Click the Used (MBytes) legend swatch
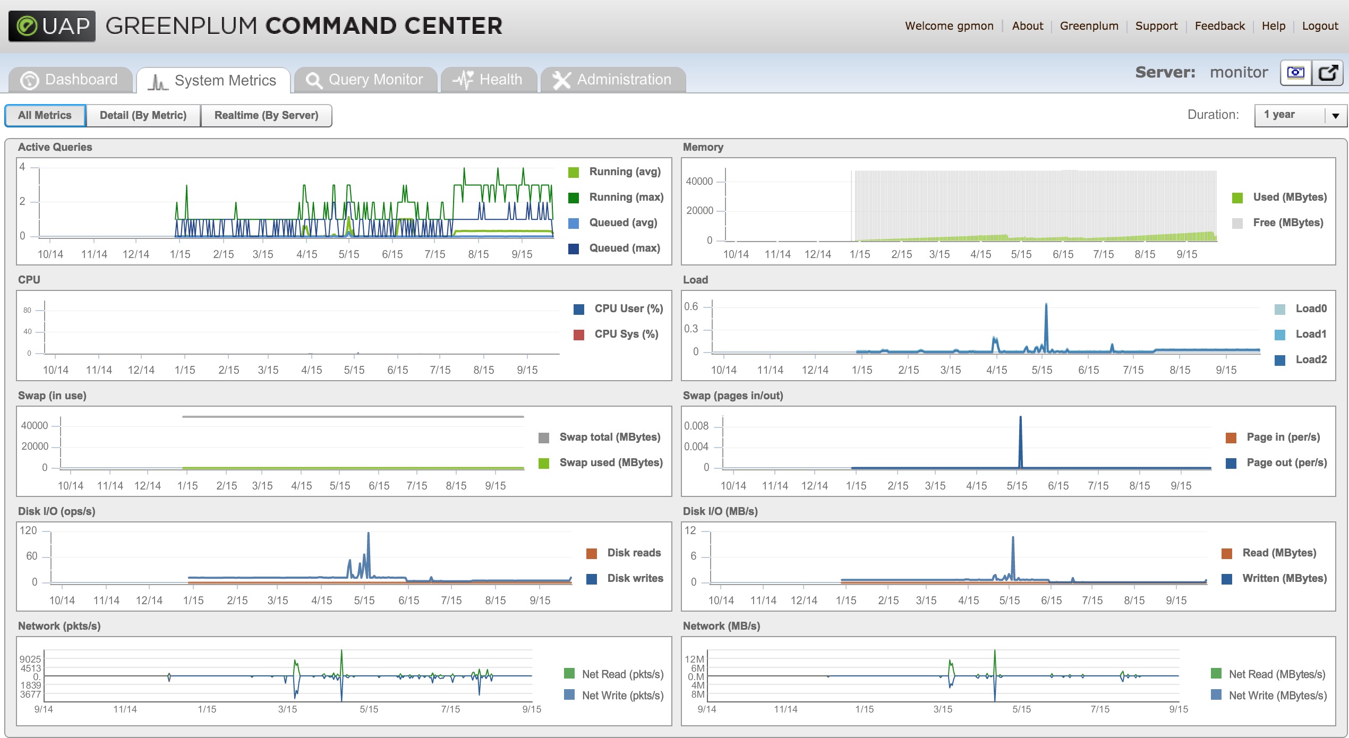The height and width of the screenshot is (738, 1349). (1237, 198)
